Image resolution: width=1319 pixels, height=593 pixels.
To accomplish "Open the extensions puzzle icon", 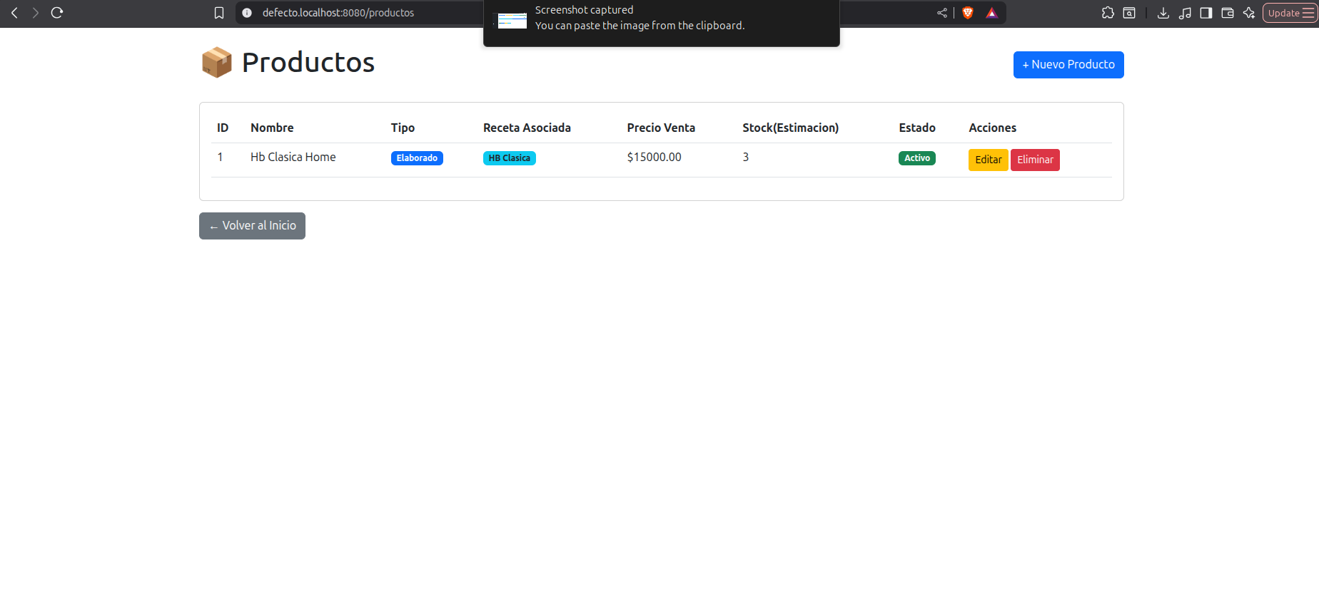I will coord(1108,13).
